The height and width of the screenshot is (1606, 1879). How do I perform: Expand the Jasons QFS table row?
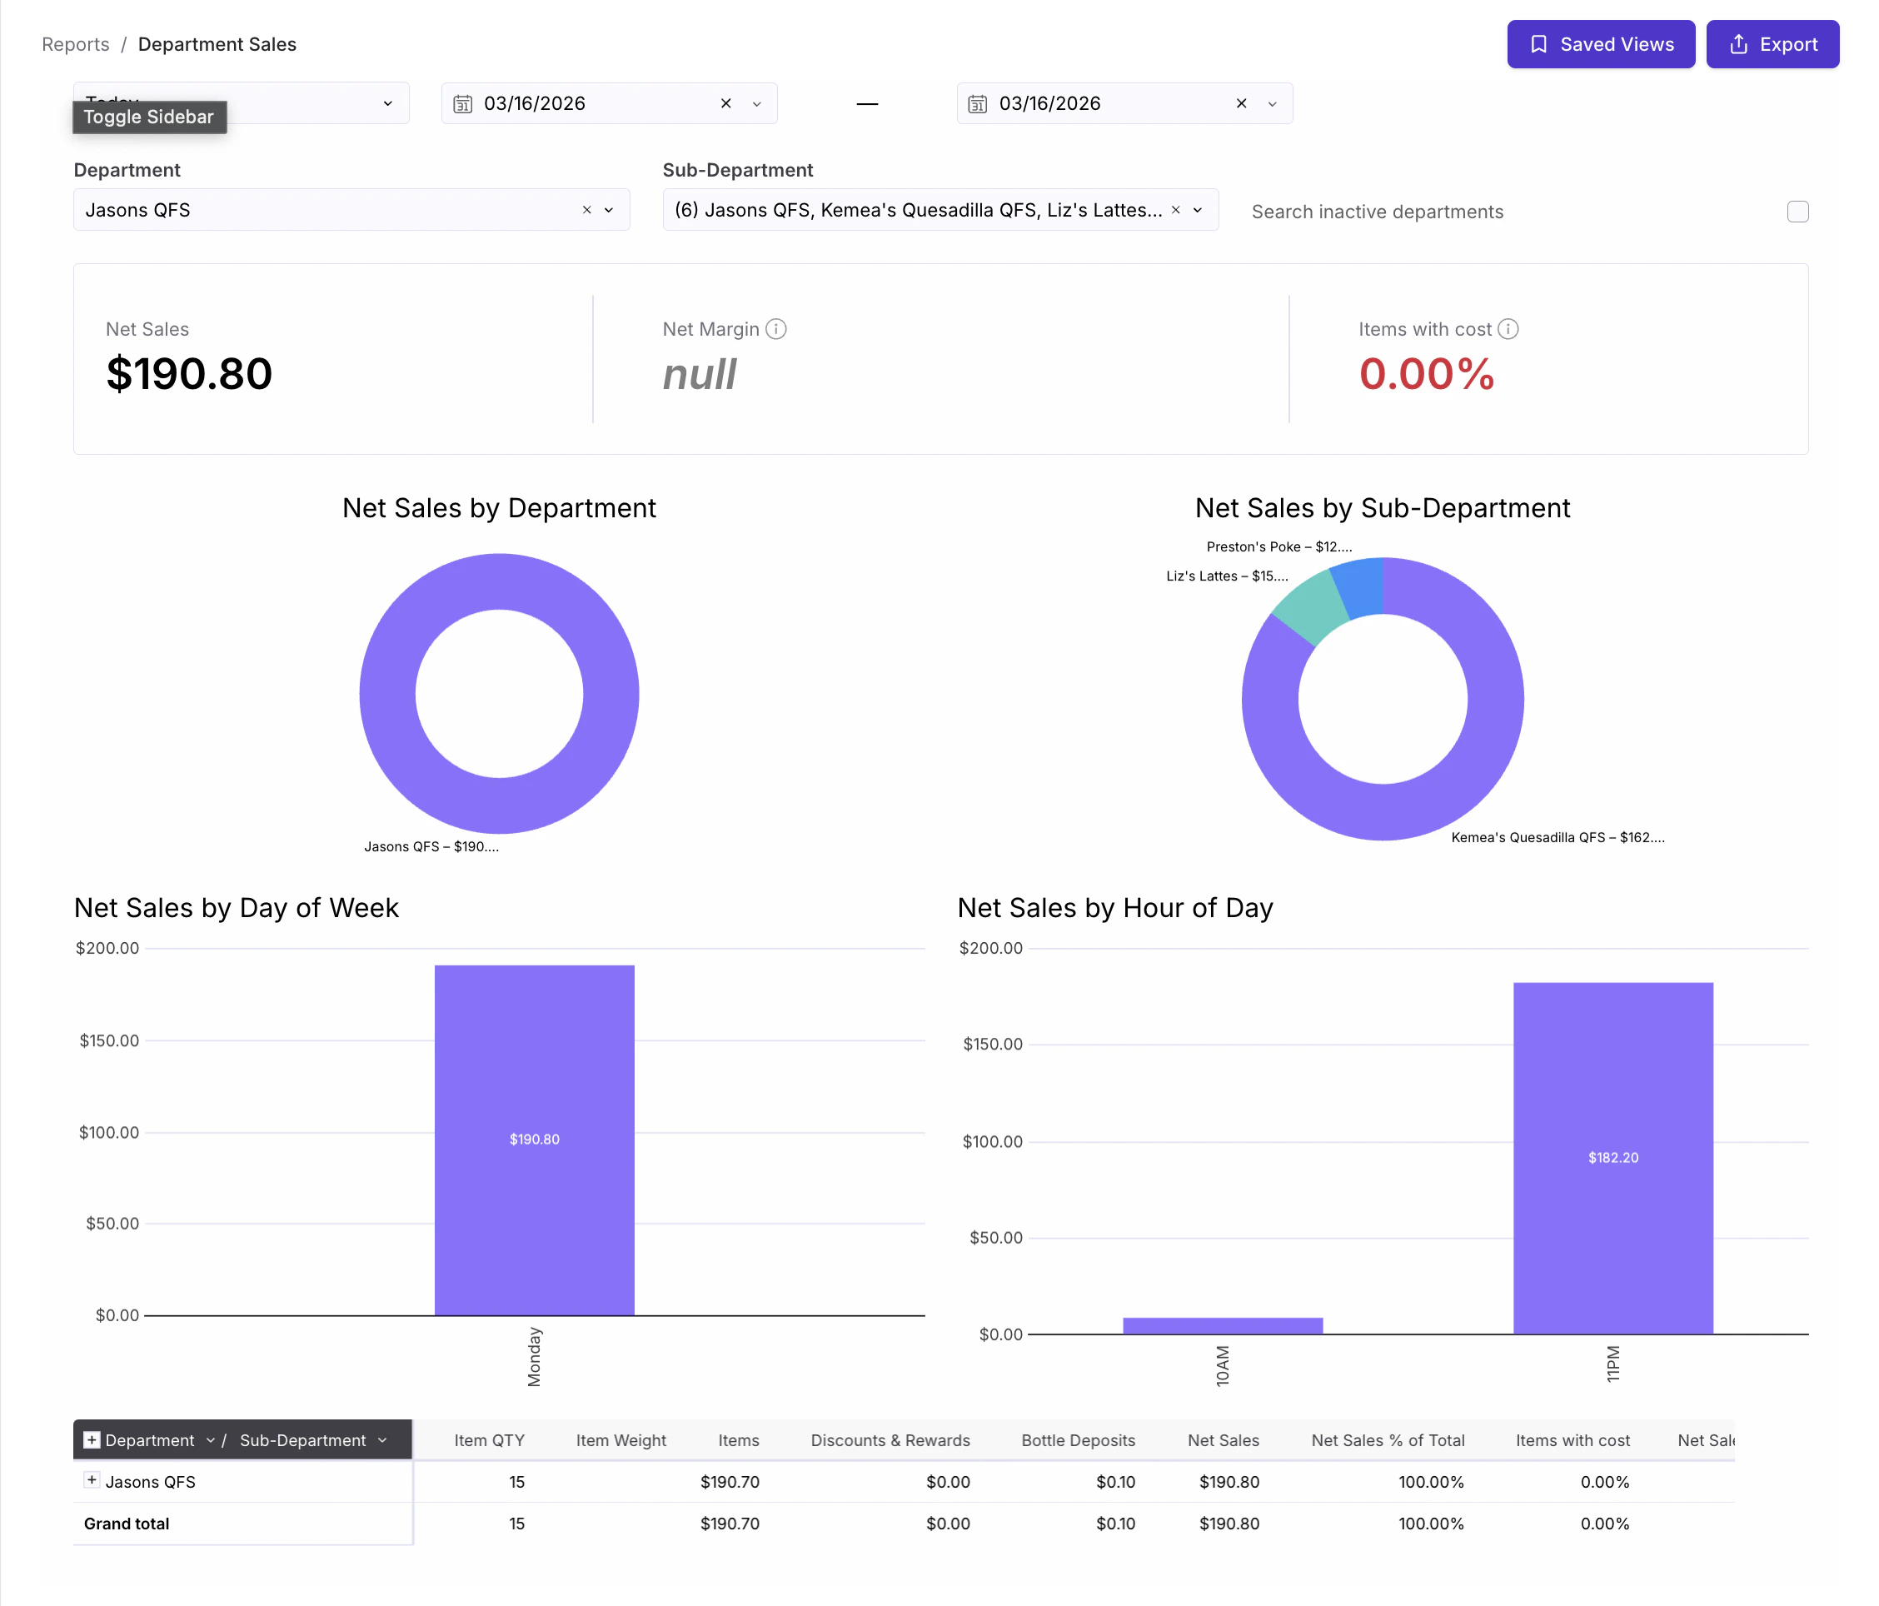92,1479
